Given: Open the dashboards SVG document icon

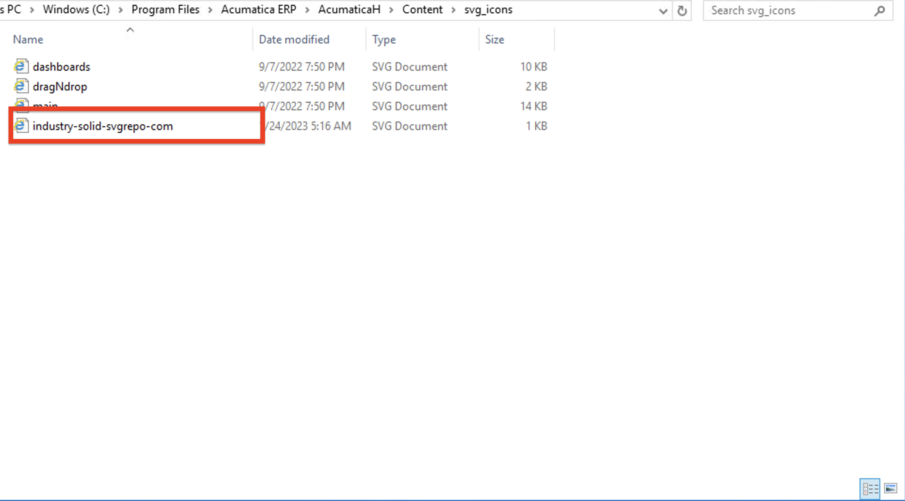Looking at the screenshot, I should (x=20, y=66).
